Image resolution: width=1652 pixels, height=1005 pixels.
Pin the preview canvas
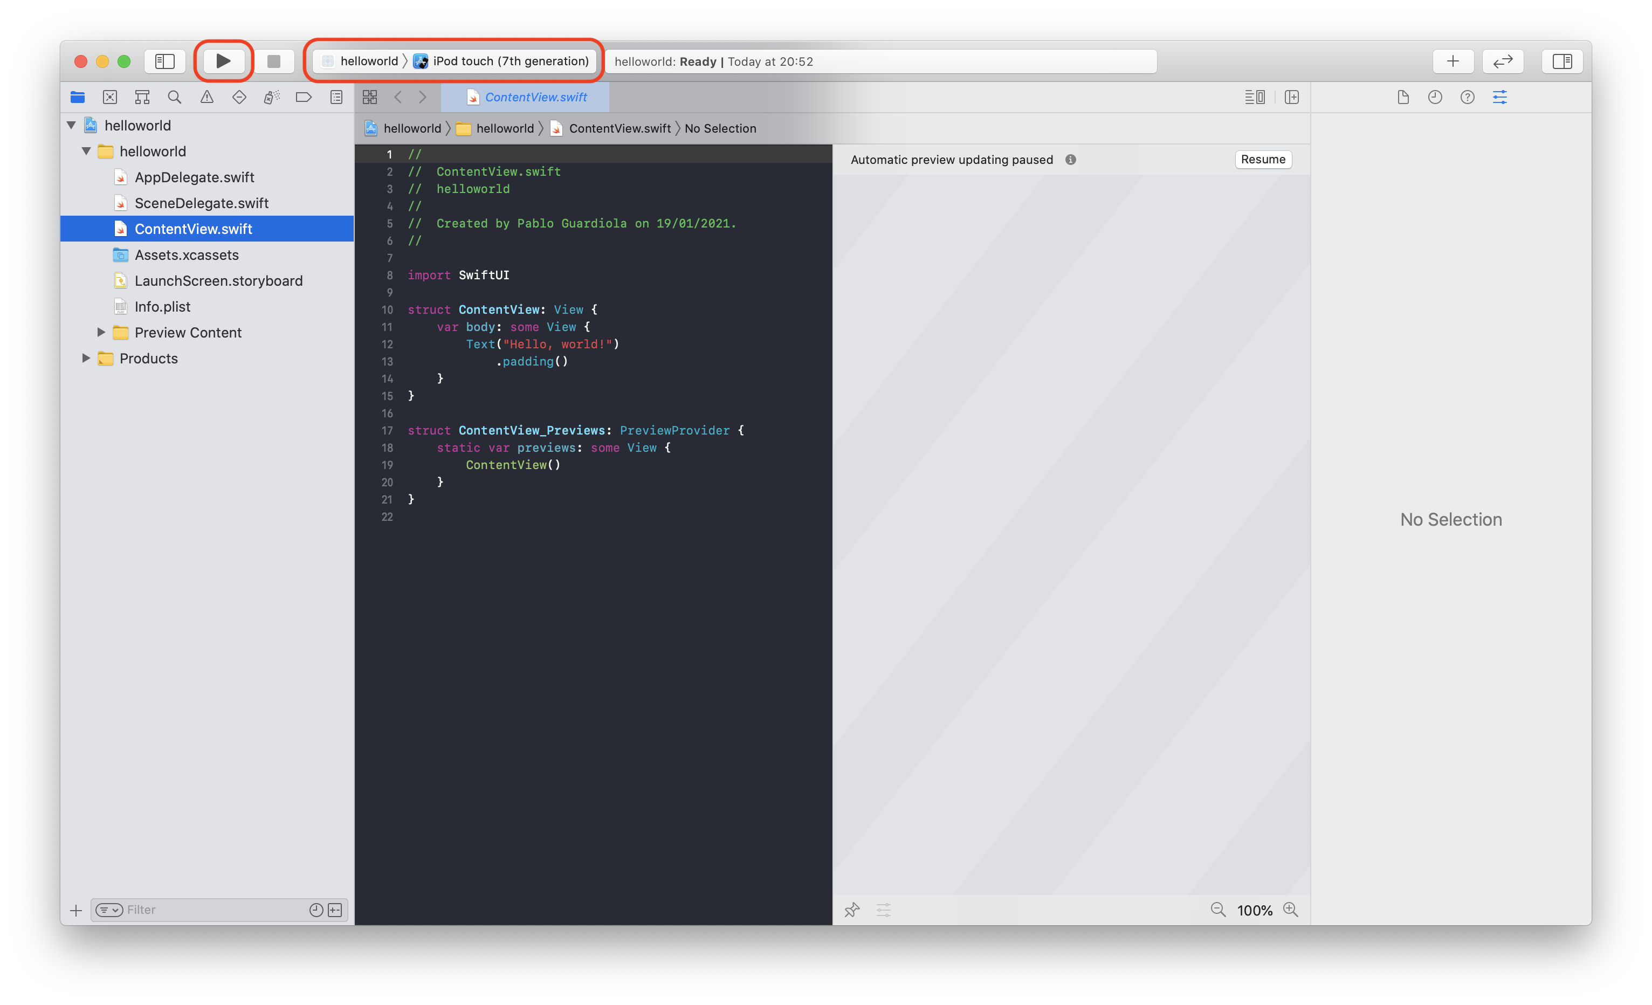click(x=851, y=910)
